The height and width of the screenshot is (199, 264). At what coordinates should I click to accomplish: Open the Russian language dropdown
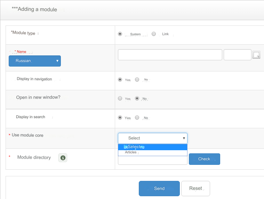click(x=35, y=61)
